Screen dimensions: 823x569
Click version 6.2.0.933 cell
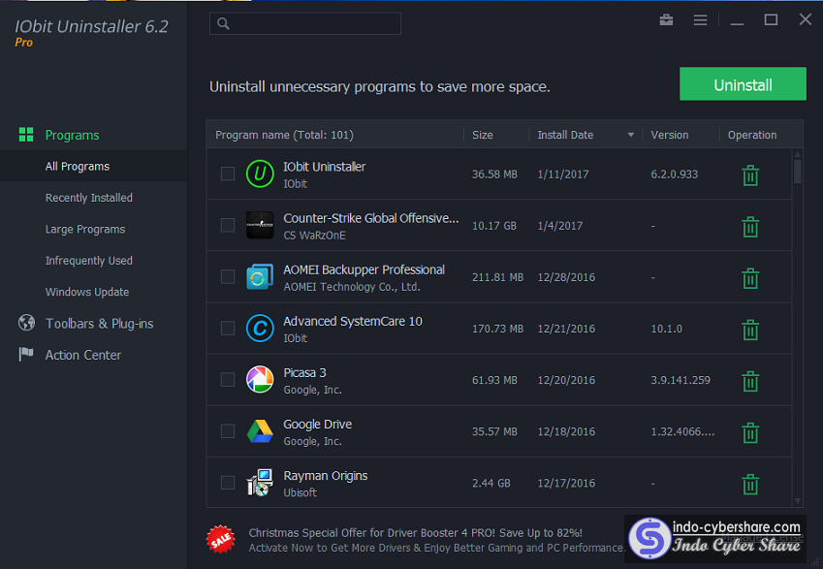click(674, 174)
